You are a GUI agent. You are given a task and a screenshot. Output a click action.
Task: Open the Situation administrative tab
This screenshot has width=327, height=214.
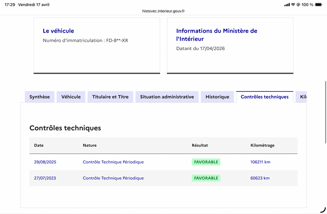point(167,97)
